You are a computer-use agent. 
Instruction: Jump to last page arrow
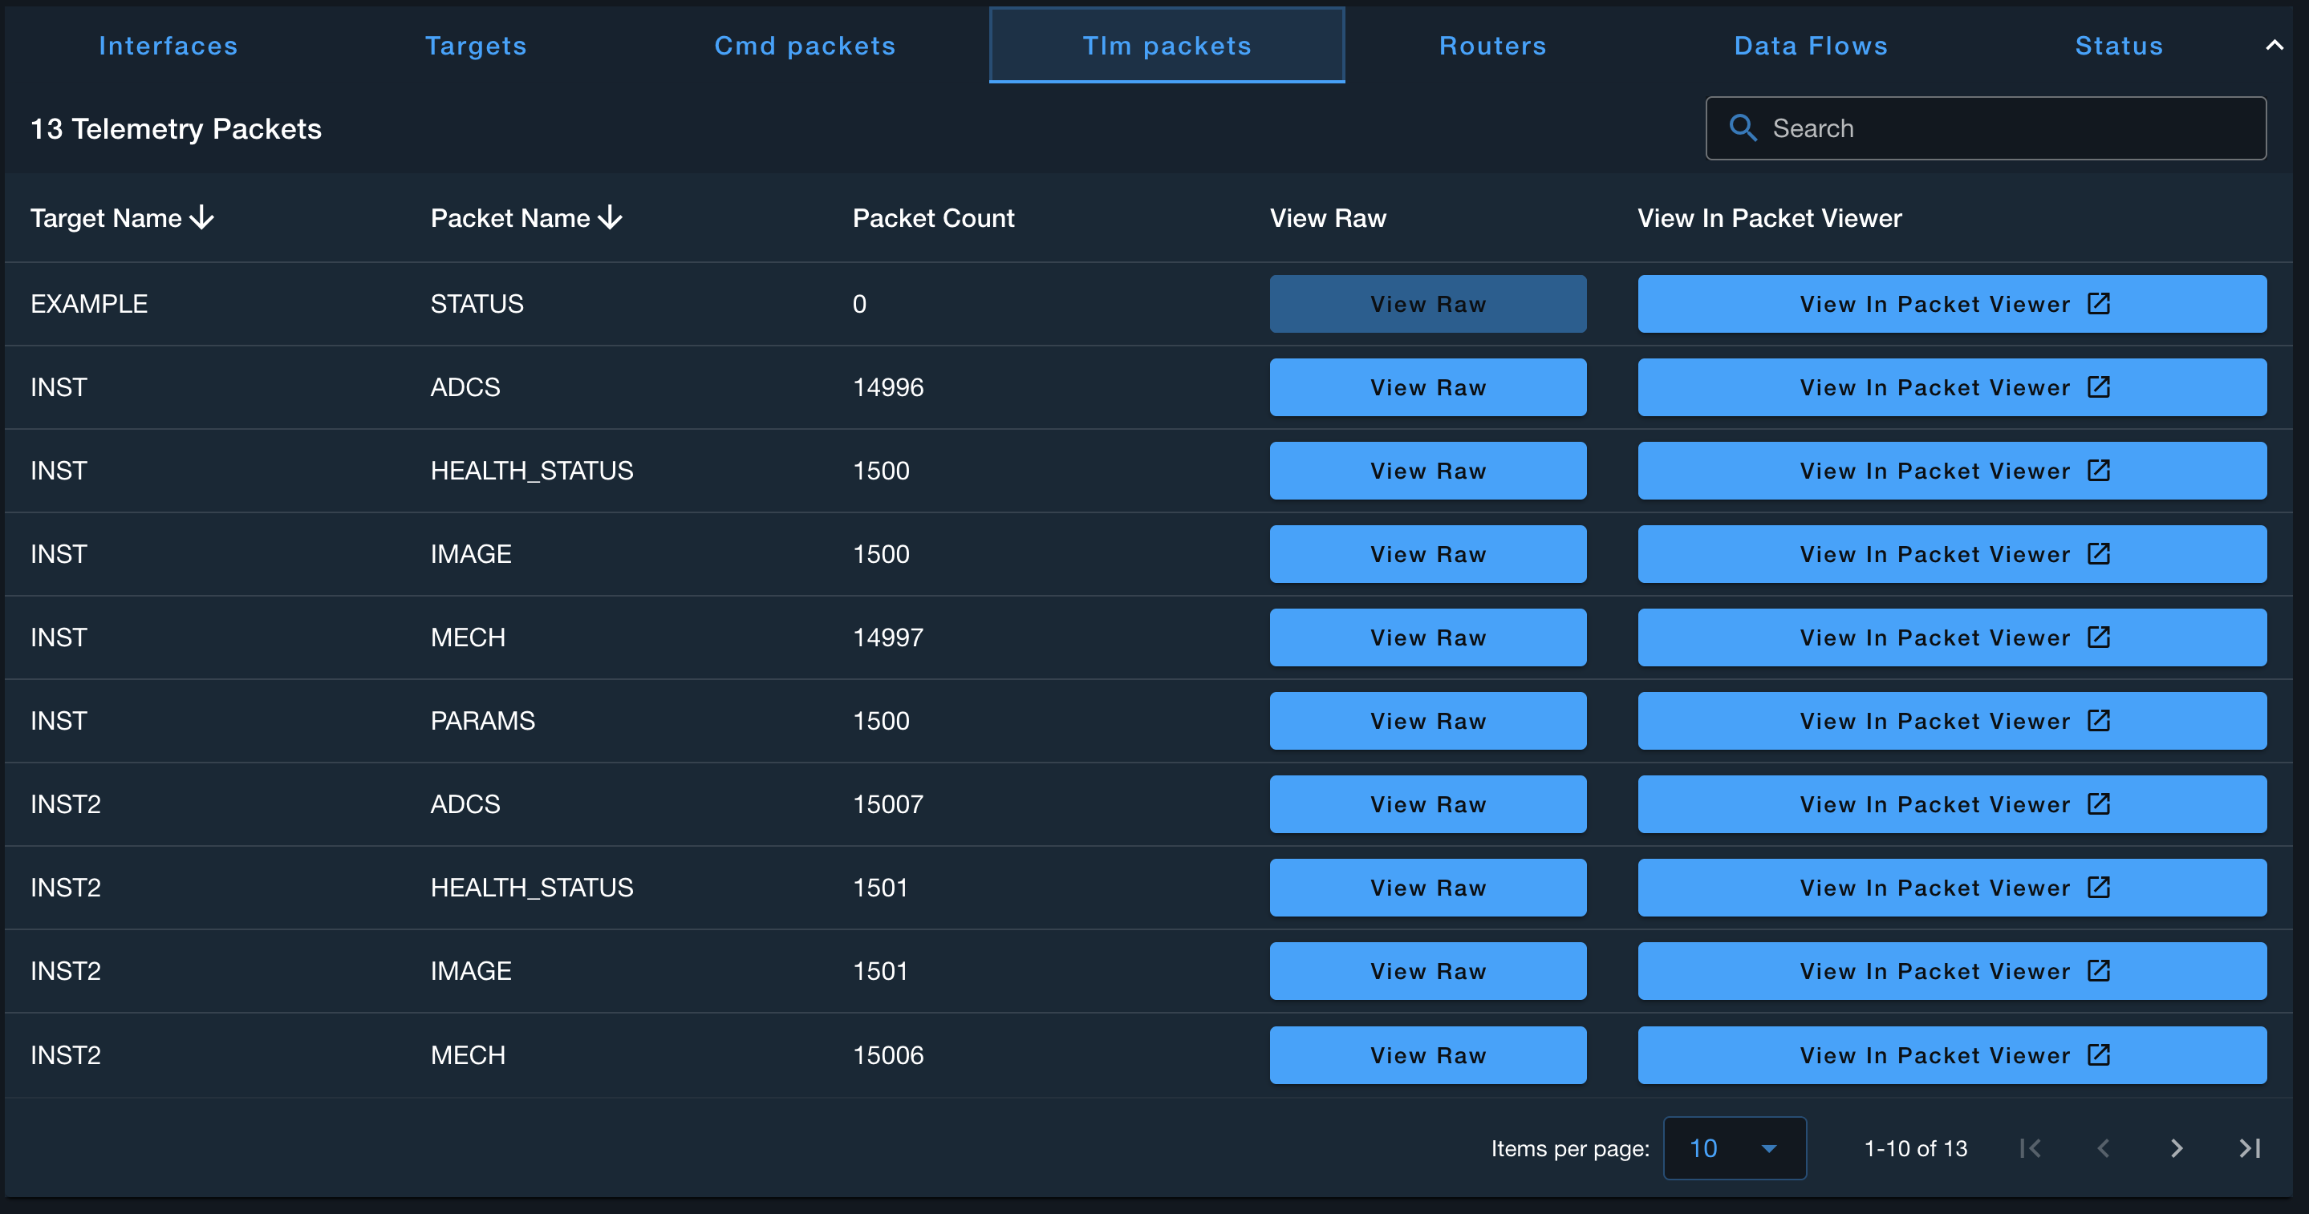(x=2249, y=1147)
